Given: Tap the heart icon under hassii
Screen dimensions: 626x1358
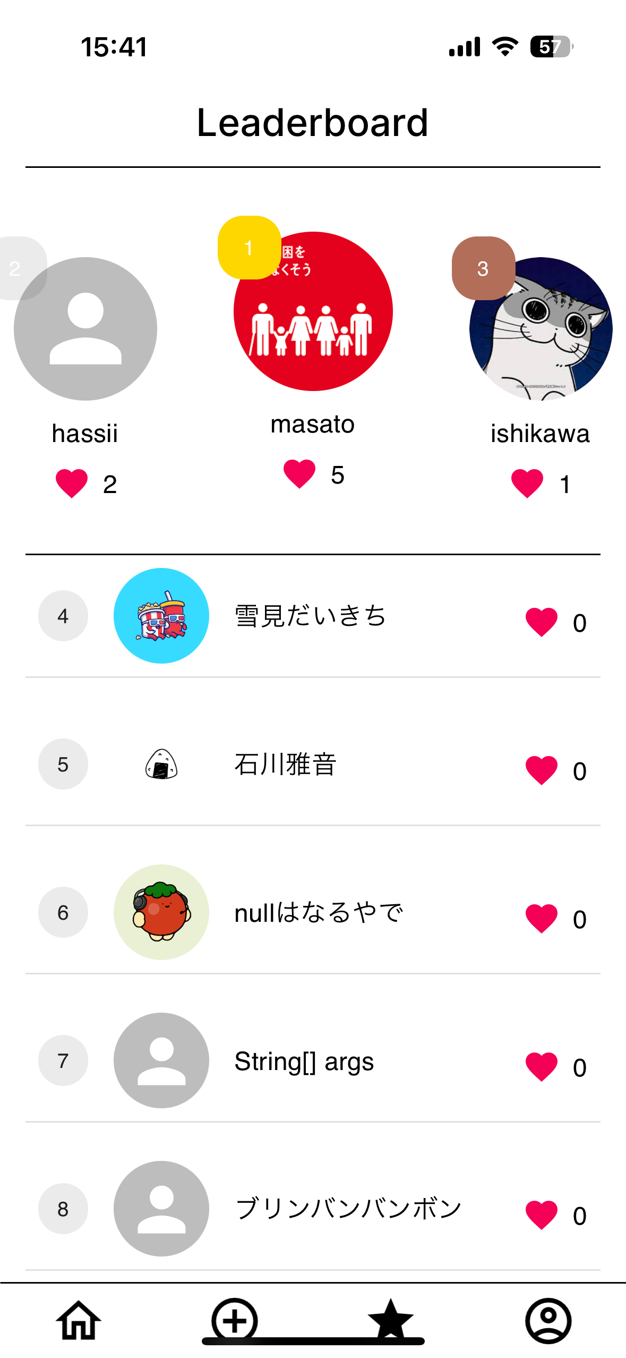Looking at the screenshot, I should click(72, 483).
